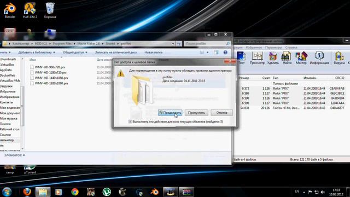Image resolution: width=350 pixels, height=197 pixels.
Task: Click the Пропустить button in dialog
Action: point(196,113)
